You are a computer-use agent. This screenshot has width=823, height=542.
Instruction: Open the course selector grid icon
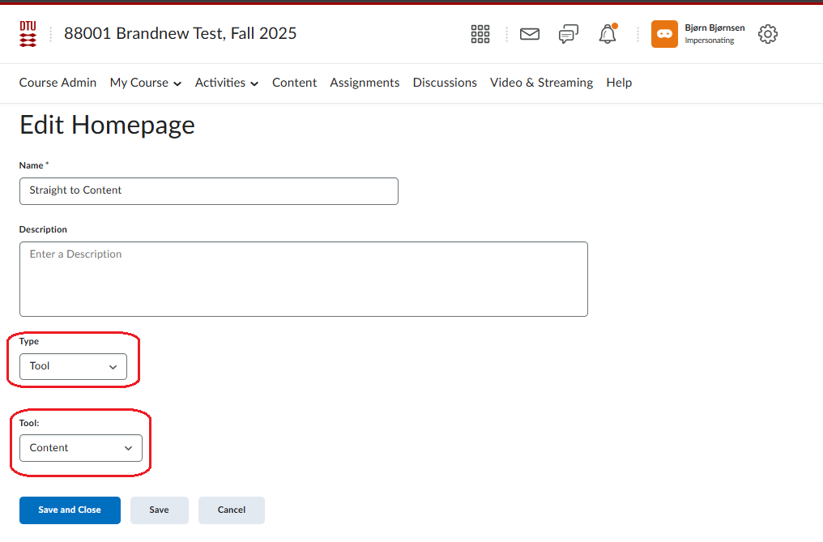[x=480, y=34]
